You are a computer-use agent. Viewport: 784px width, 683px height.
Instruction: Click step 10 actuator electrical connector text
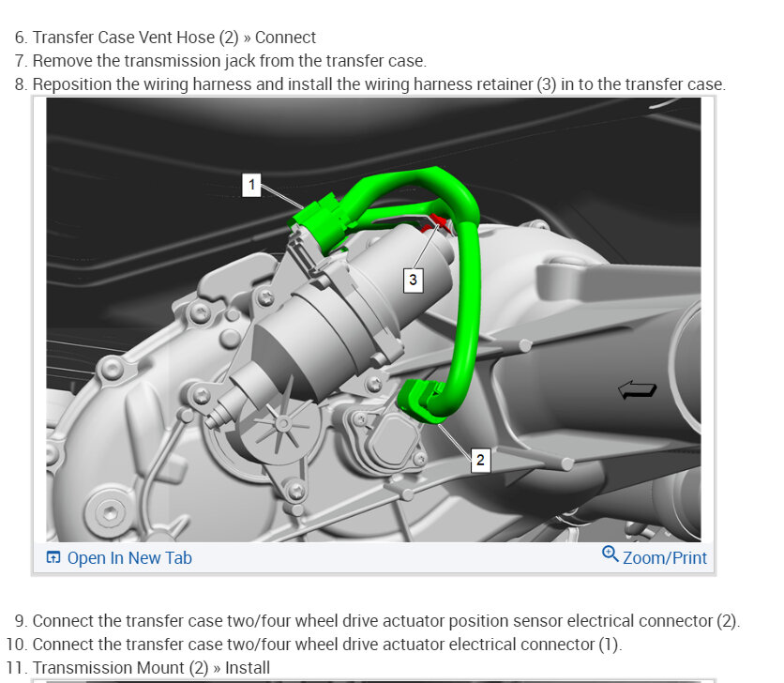pyautogui.click(x=327, y=645)
